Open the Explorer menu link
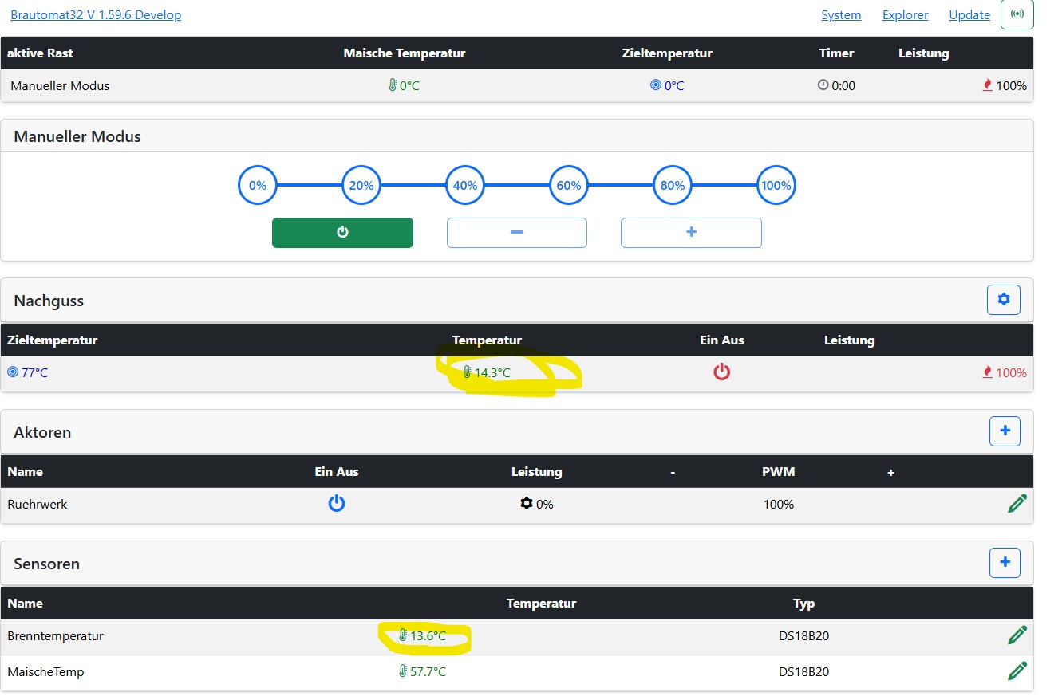1062x700 pixels. point(905,15)
